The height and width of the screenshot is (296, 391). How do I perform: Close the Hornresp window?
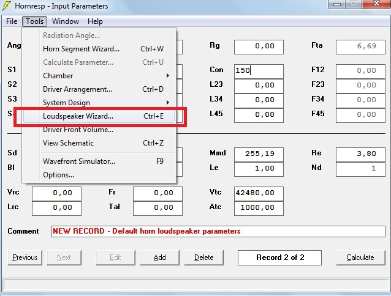pos(376,4)
